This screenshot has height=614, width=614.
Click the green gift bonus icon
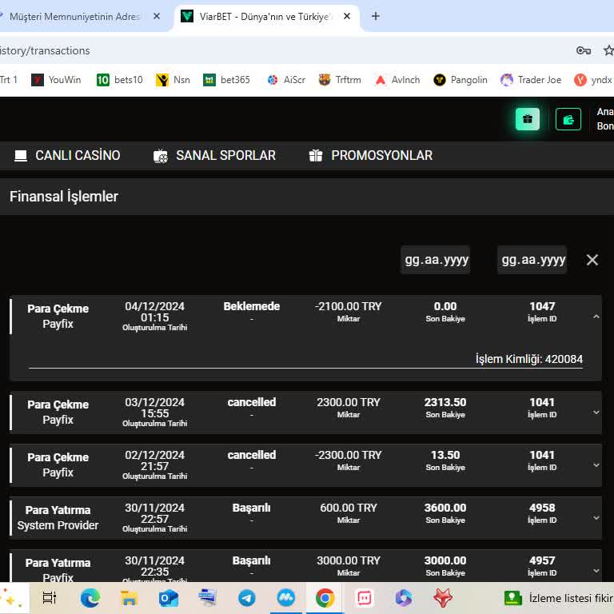point(528,119)
